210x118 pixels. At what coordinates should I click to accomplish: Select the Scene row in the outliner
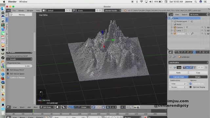(184, 18)
